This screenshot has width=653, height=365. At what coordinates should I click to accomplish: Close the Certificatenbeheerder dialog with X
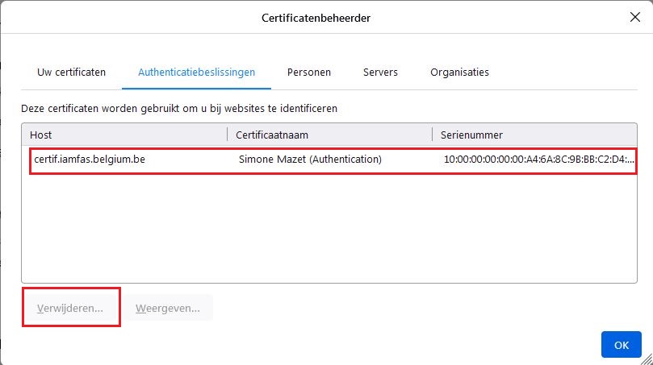(634, 17)
